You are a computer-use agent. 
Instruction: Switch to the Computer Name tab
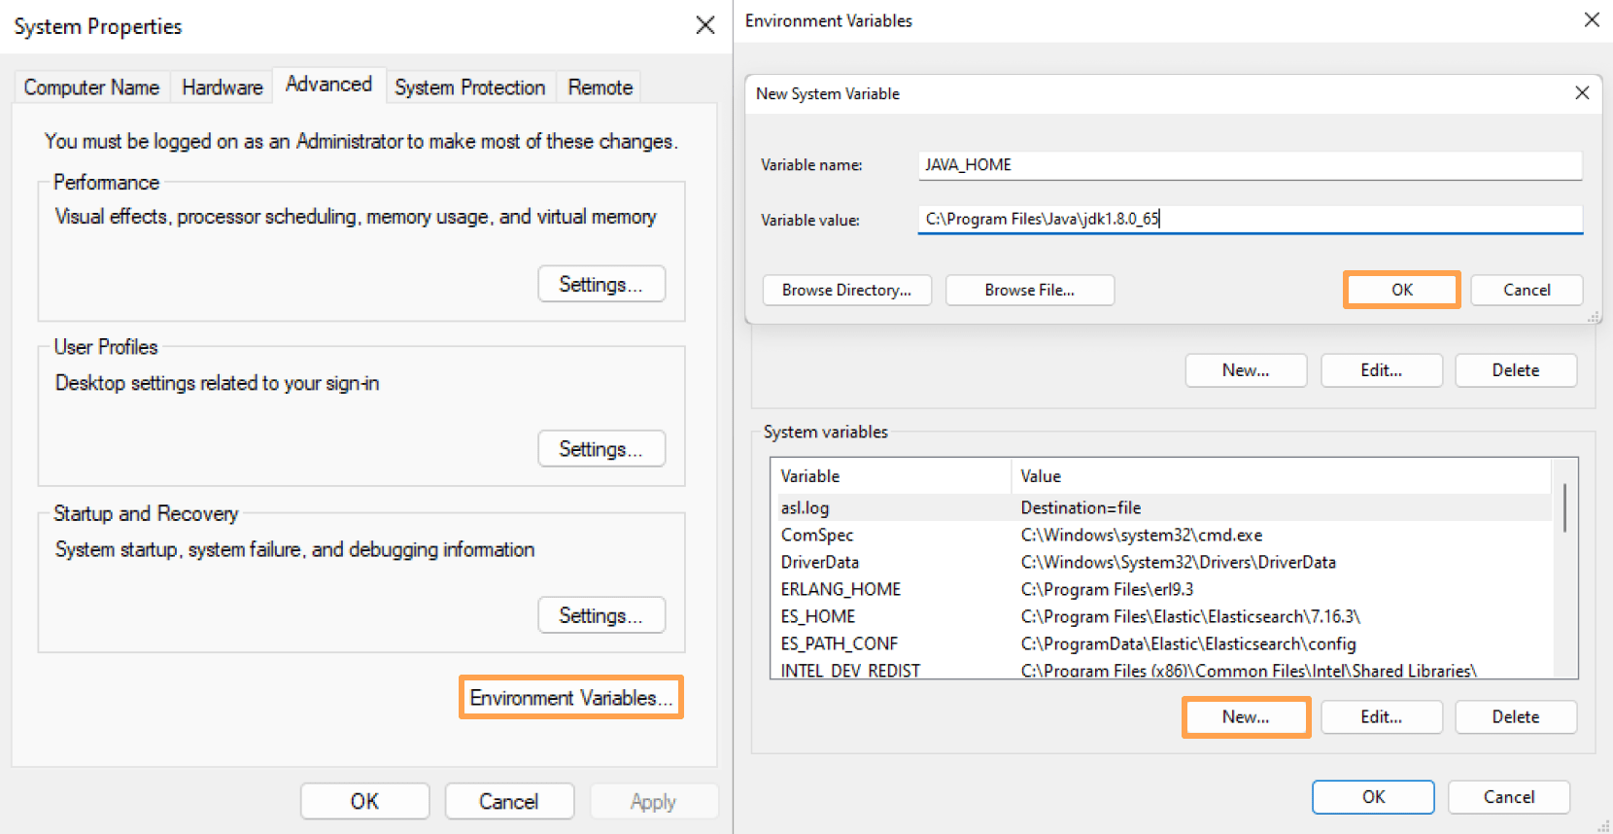point(91,87)
